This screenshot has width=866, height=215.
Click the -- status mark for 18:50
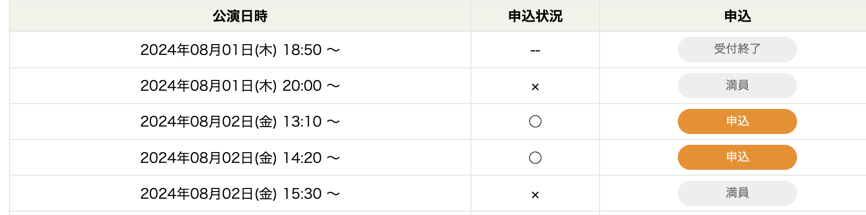[535, 51]
